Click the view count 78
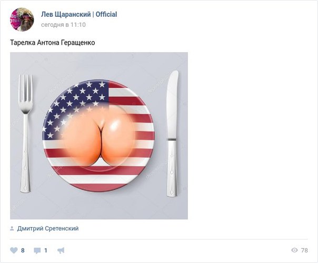The height and width of the screenshot is (263, 318). click(304, 250)
